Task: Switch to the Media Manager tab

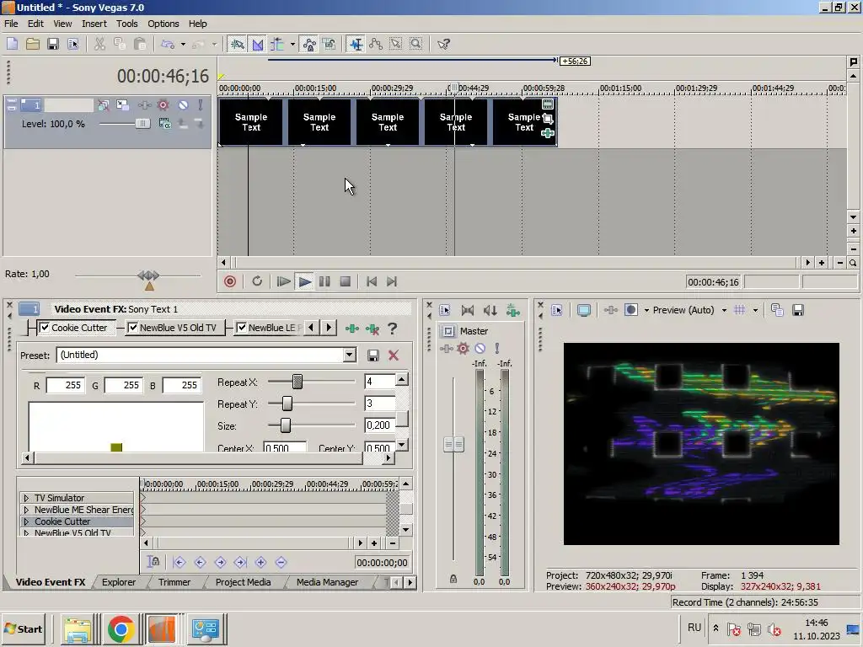Action: [328, 582]
